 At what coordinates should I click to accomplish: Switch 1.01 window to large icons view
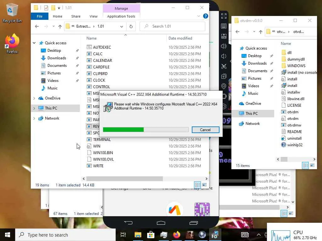click(204, 185)
